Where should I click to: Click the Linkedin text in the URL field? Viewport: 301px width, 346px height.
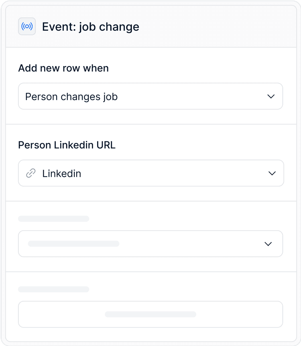click(x=62, y=173)
